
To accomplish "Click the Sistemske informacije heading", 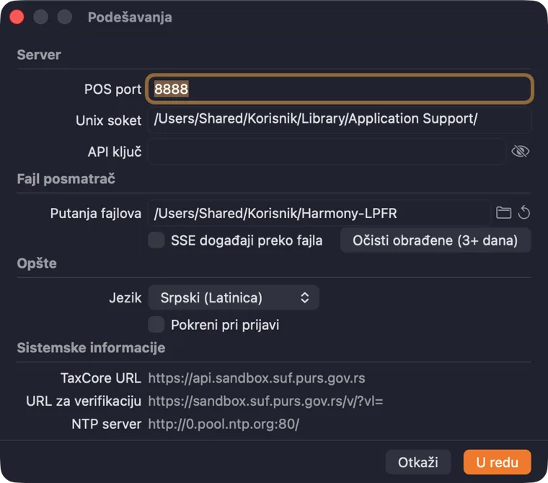I will tap(91, 347).
